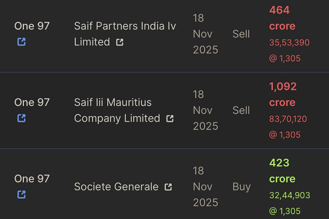Click external link icon under One 97 in Saif Iii Mauritius row

21,119
